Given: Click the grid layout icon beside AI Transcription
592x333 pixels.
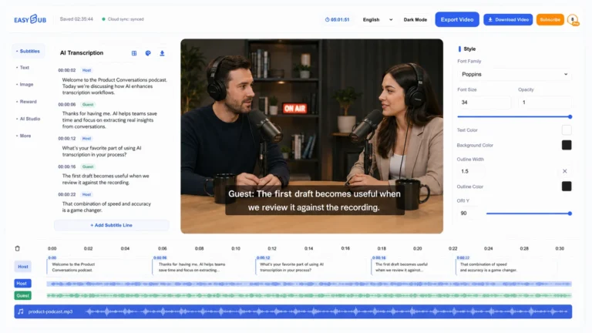Looking at the screenshot, I should click(x=134, y=53).
